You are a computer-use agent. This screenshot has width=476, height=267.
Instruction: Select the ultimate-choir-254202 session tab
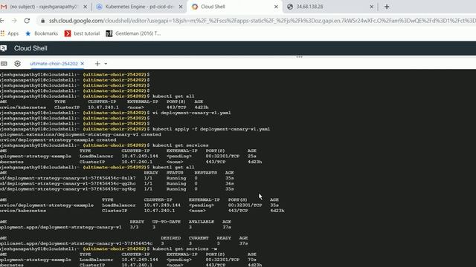[54, 64]
